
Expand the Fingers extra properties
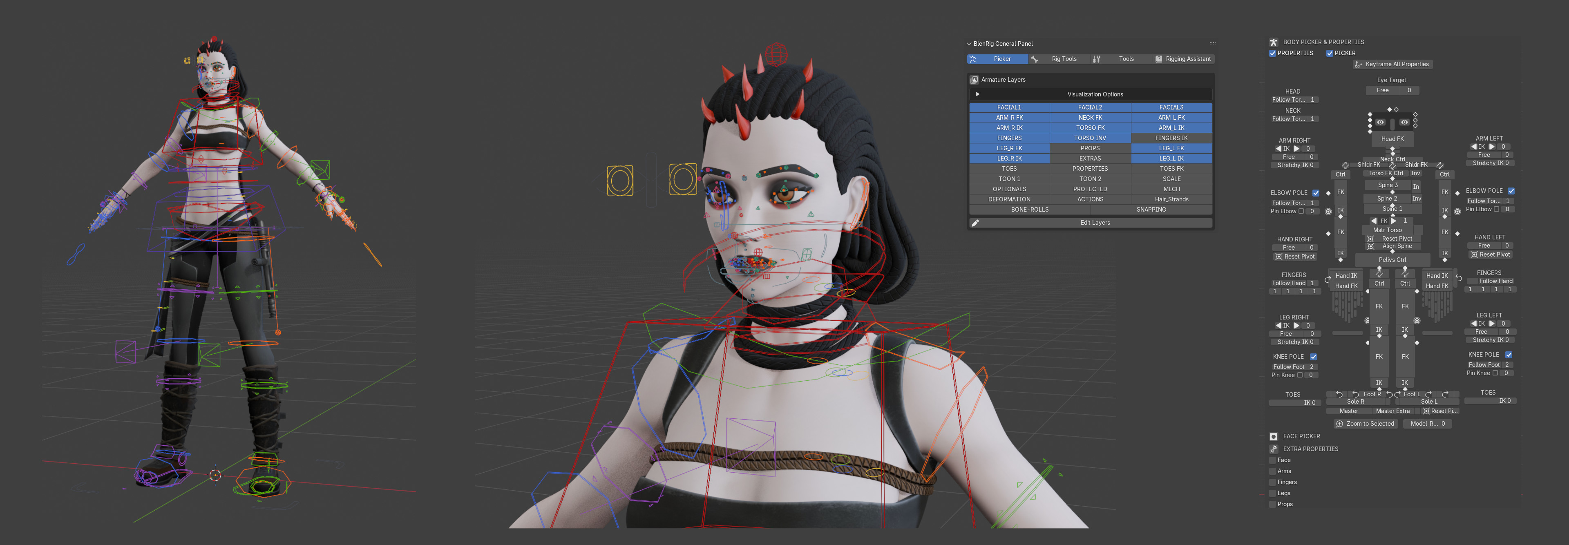point(1272,482)
